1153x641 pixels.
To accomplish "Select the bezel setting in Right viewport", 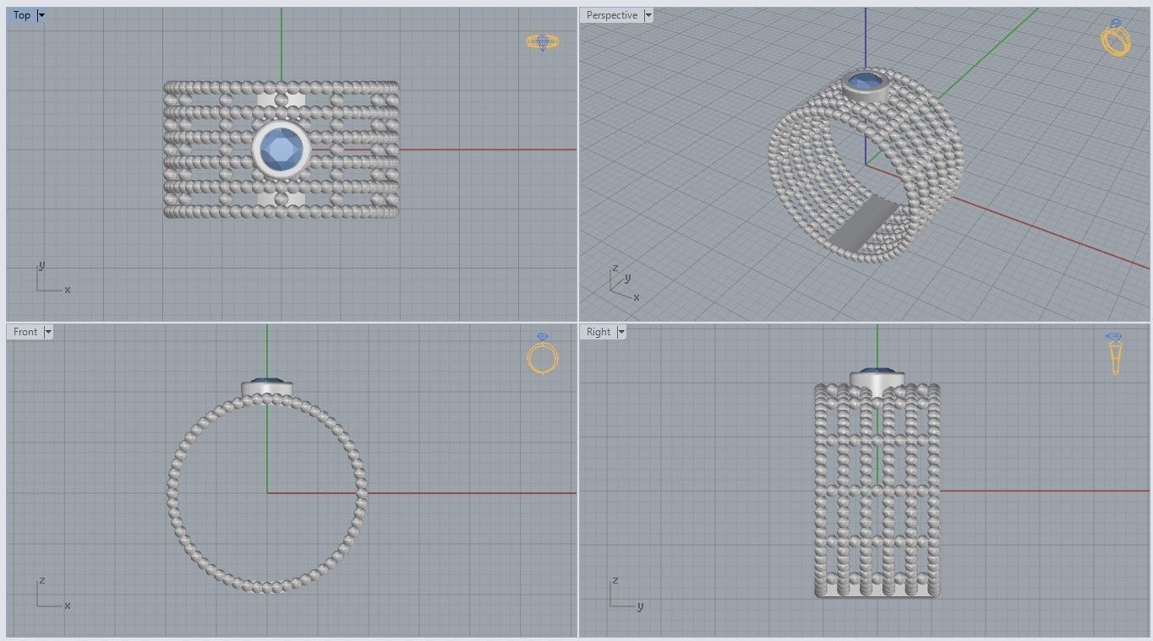I will click(877, 381).
